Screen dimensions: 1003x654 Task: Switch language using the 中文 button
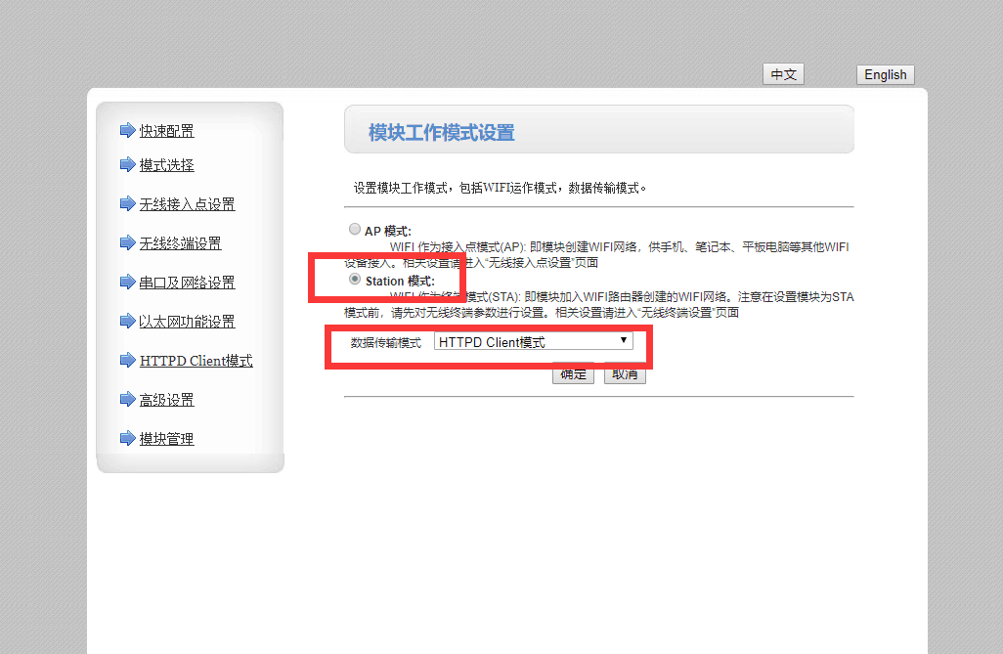(783, 74)
